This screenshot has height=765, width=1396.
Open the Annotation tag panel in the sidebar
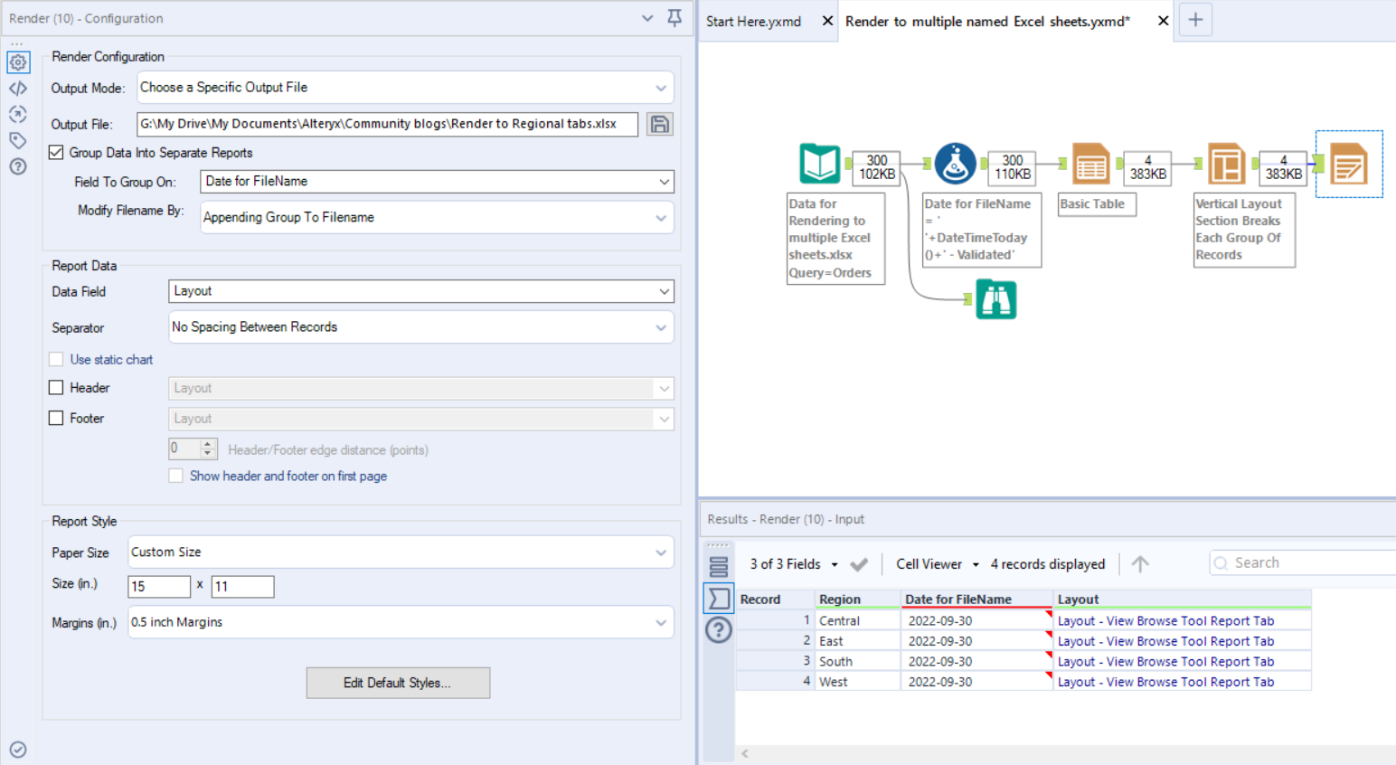(17, 140)
